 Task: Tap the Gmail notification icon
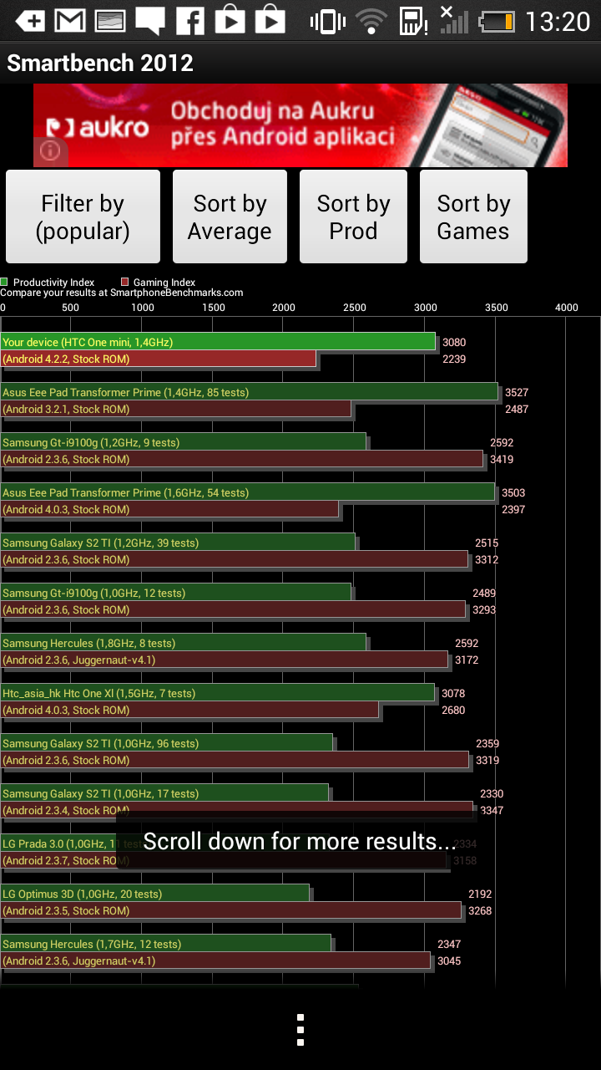click(70, 21)
